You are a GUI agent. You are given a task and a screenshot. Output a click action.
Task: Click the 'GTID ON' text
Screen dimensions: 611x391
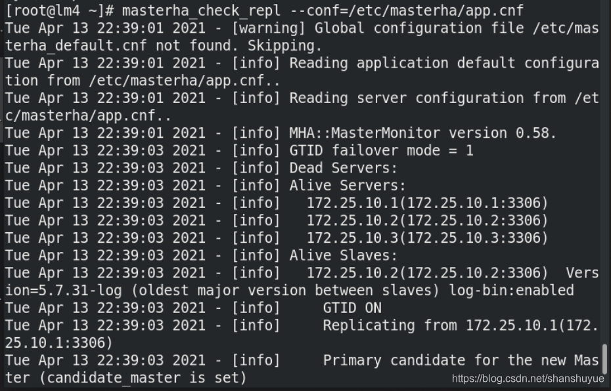(x=352, y=308)
